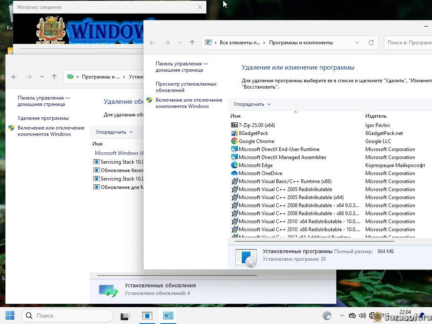
Task: Open Task View on the taskbar
Action: coord(126,316)
